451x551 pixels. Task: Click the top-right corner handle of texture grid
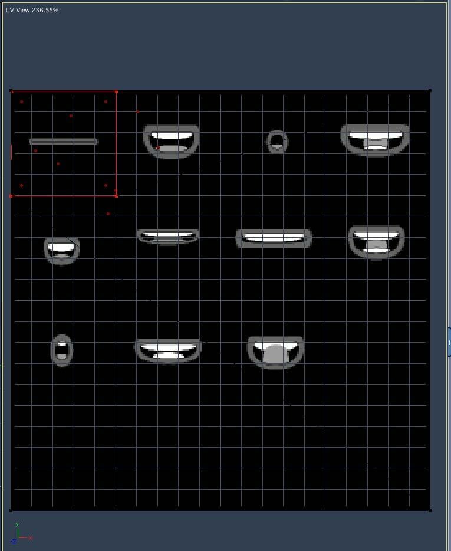point(430,91)
